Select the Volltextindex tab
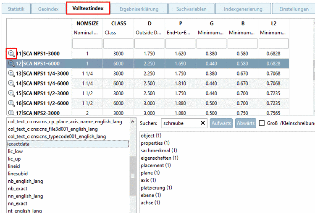Image resolution: width=315 pixels, height=213 pixels. [88, 8]
